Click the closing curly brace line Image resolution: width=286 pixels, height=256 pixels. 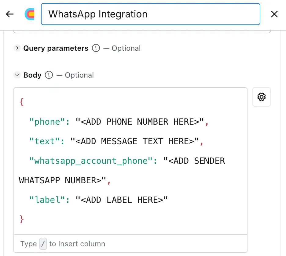pyautogui.click(x=21, y=219)
